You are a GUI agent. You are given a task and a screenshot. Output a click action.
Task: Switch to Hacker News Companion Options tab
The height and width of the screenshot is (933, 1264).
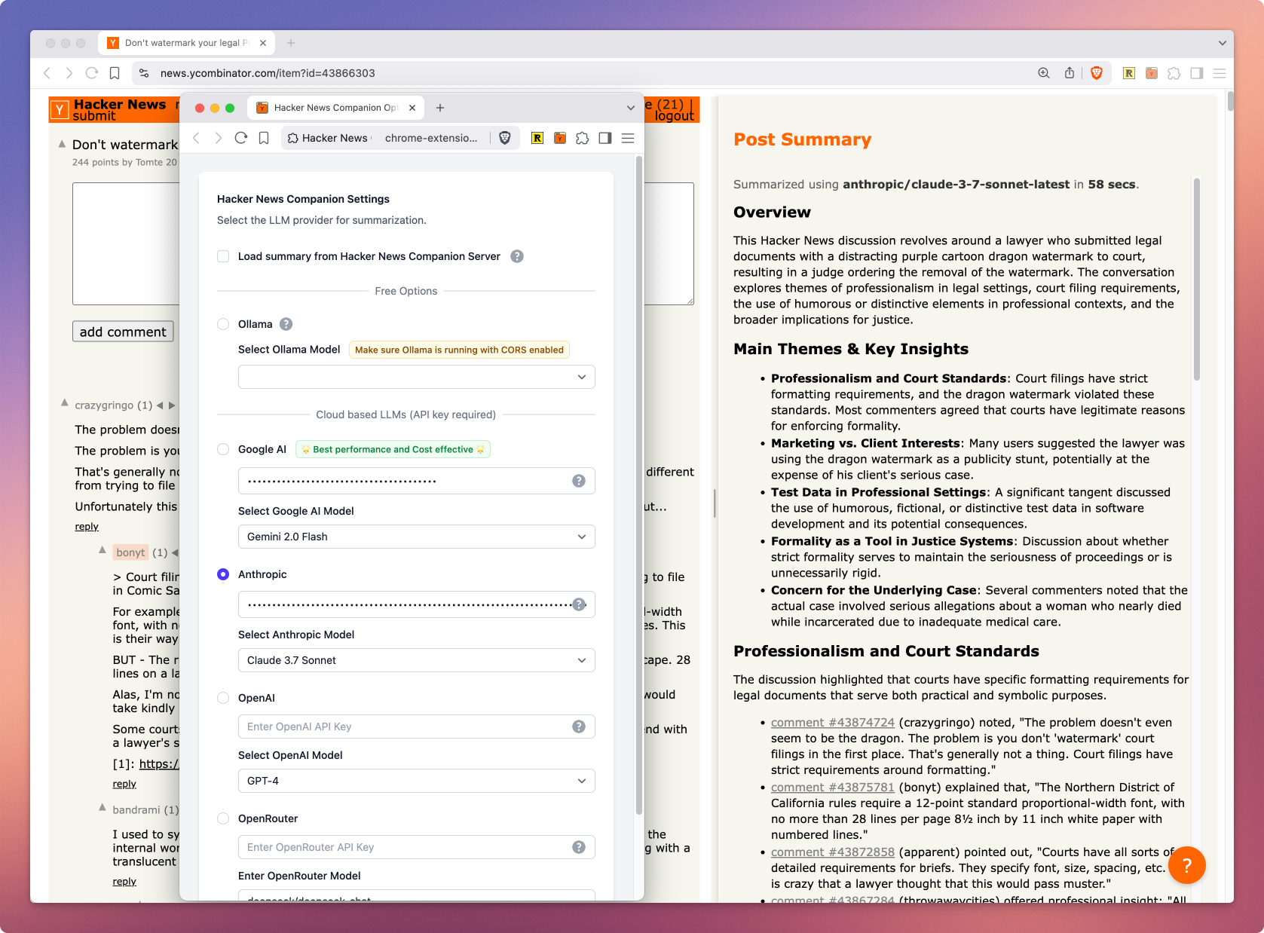point(335,108)
